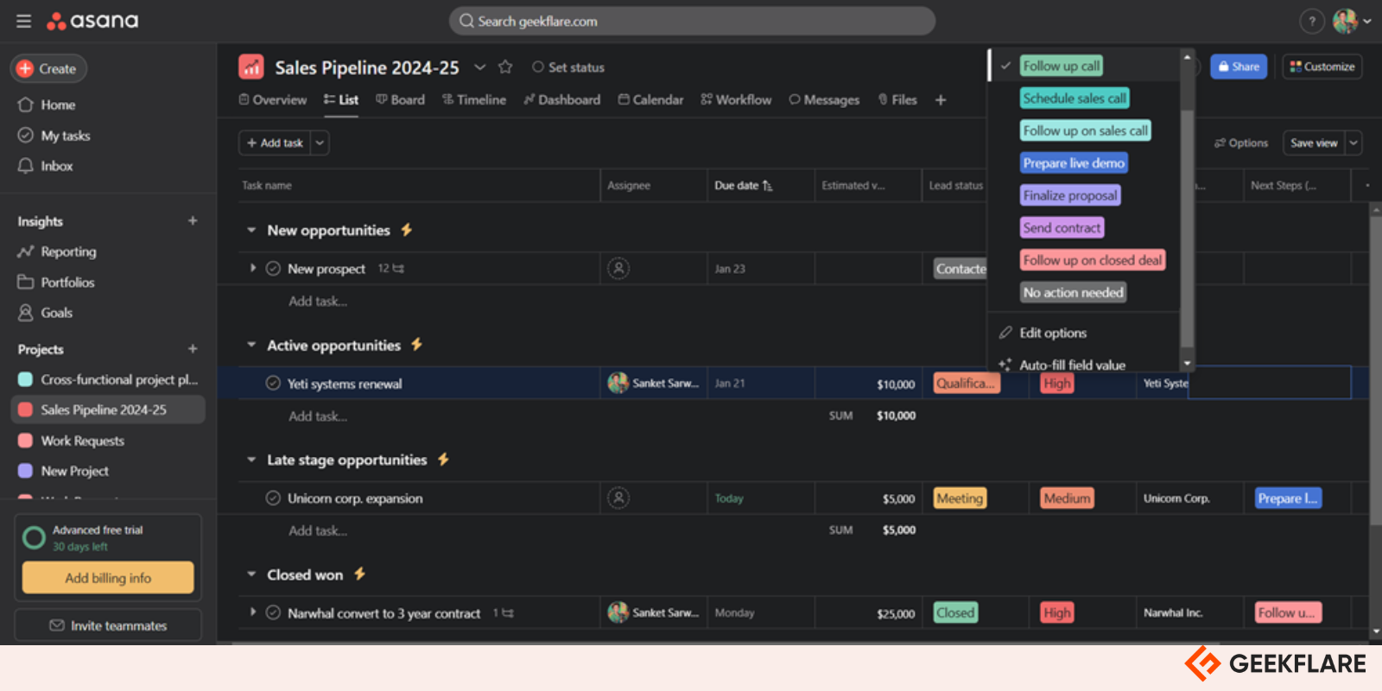
Task: Open Portfolios in sidebar
Action: coord(56,282)
